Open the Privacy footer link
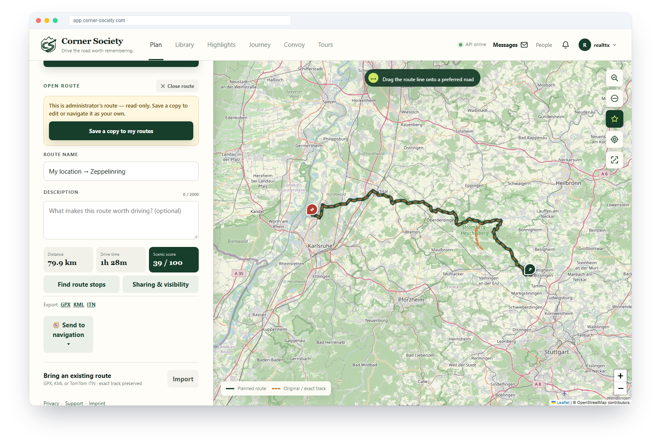Viewport: 661px width, 447px height. pos(51,403)
